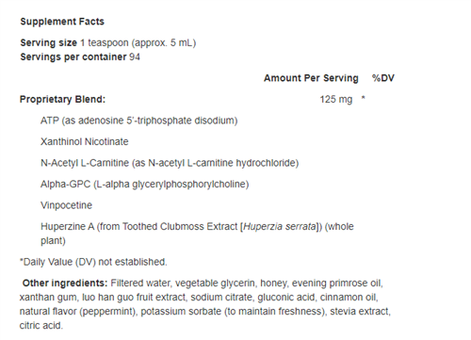Click the asterisk next to 125 mg
The height and width of the screenshot is (340, 471).
[x=363, y=98]
